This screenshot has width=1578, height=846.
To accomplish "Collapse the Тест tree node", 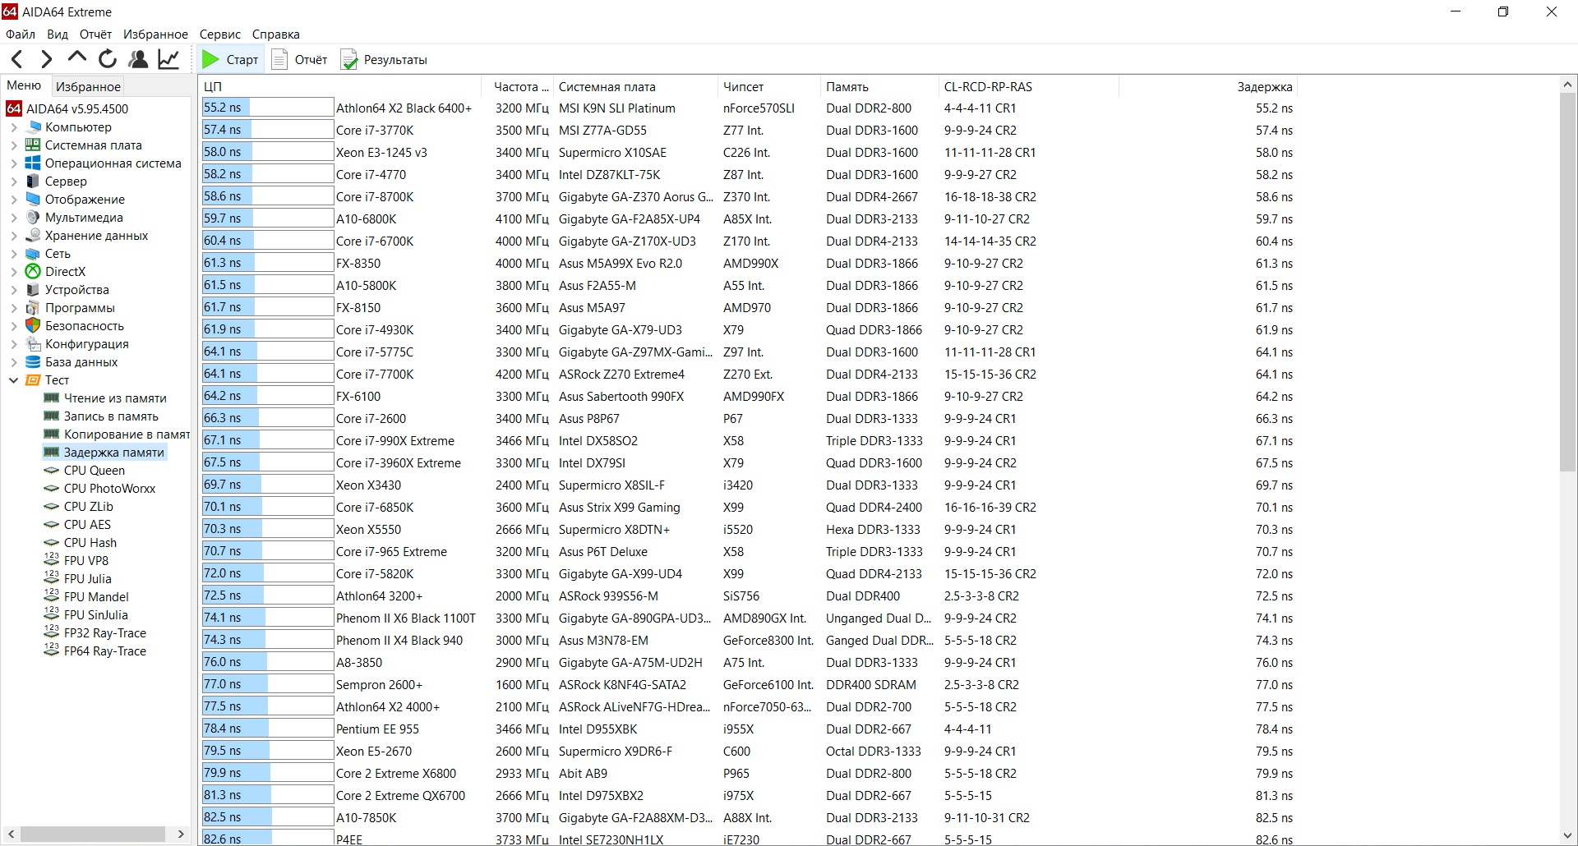I will point(13,380).
